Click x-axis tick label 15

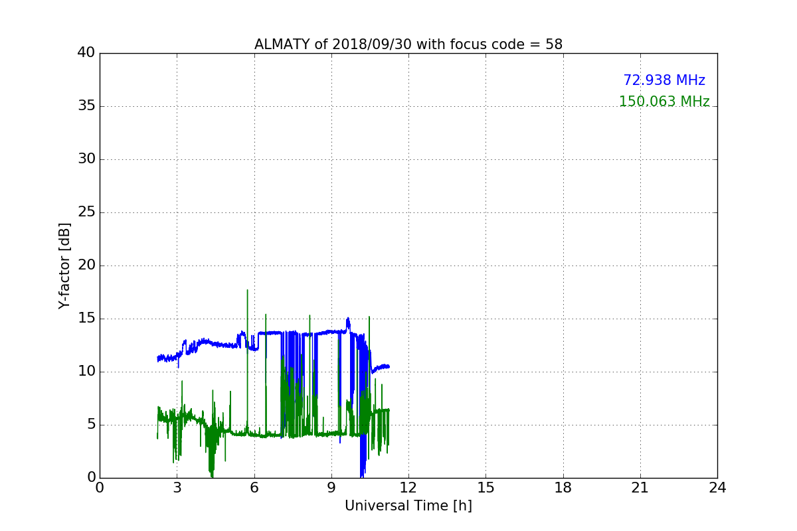pyautogui.click(x=486, y=488)
